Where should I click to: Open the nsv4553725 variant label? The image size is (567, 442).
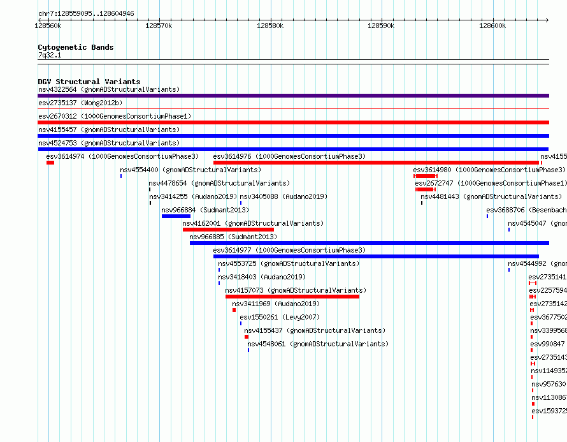coord(289,263)
